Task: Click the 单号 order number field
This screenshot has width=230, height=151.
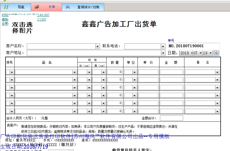Action: 194,46
